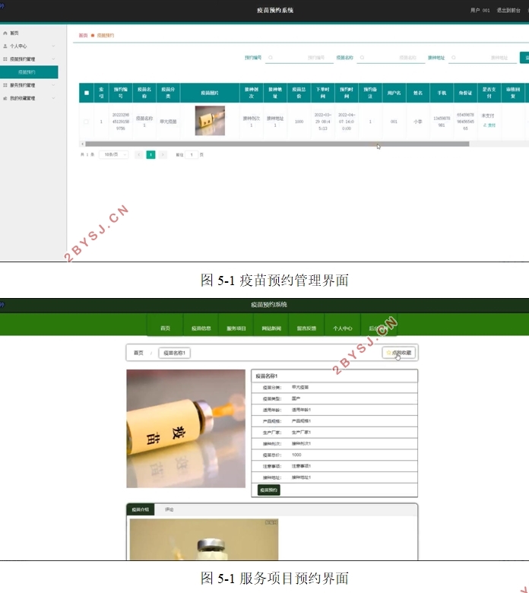Screen dimensions: 529x593
Task: Click the search icon in 预约编号 field
Action: click(271, 58)
